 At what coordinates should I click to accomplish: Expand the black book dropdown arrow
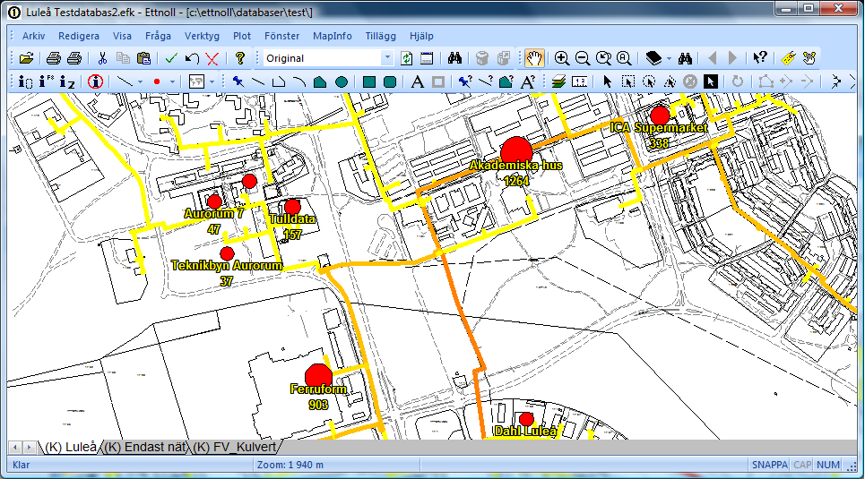click(x=669, y=58)
